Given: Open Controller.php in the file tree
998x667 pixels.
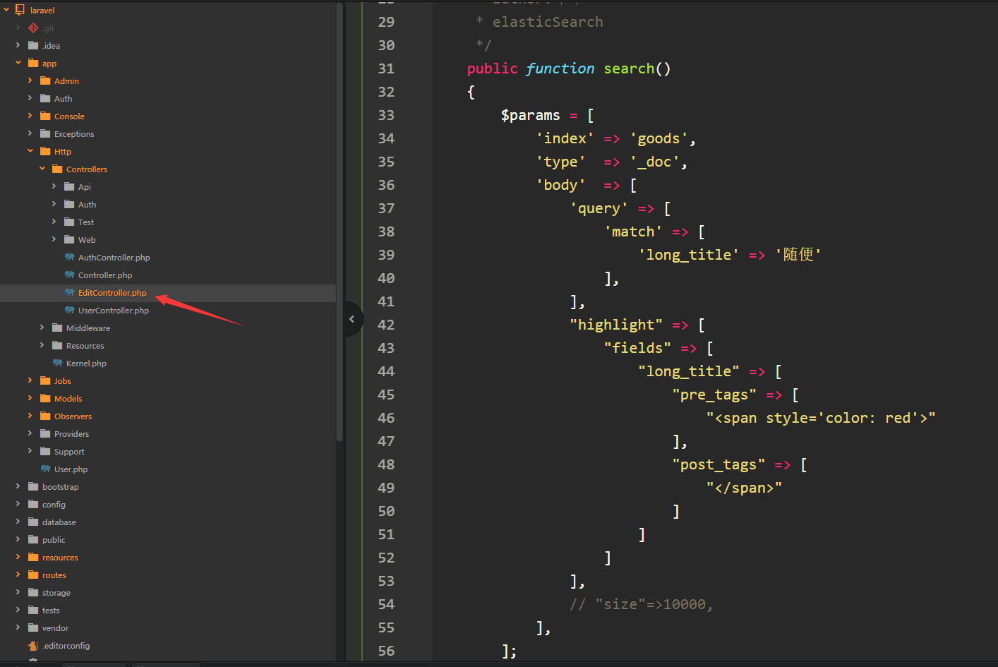Looking at the screenshot, I should 105,275.
